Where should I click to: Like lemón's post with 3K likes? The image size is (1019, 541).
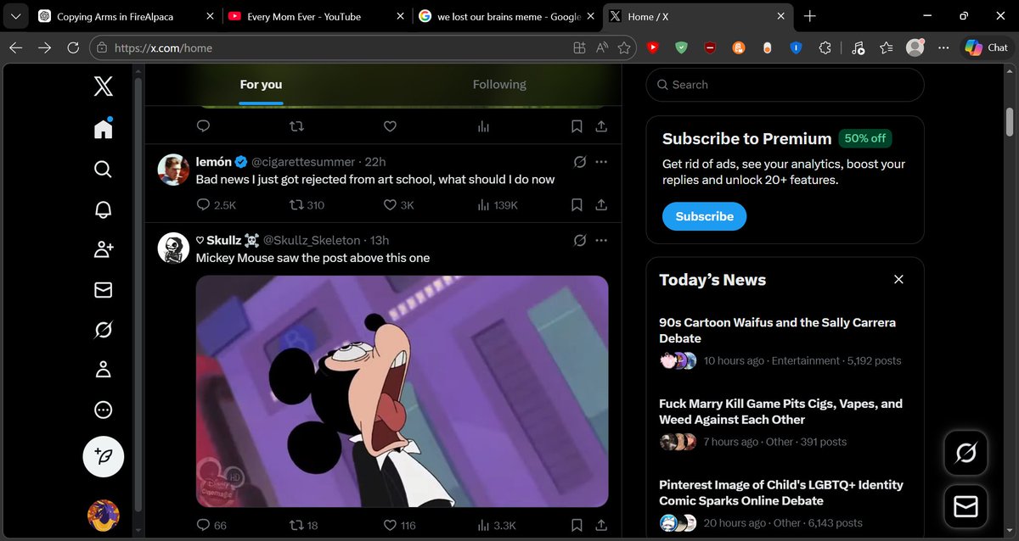(x=398, y=204)
